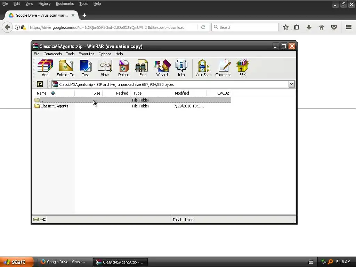
Task: Click the Firefox back button
Action: [x=7, y=27]
